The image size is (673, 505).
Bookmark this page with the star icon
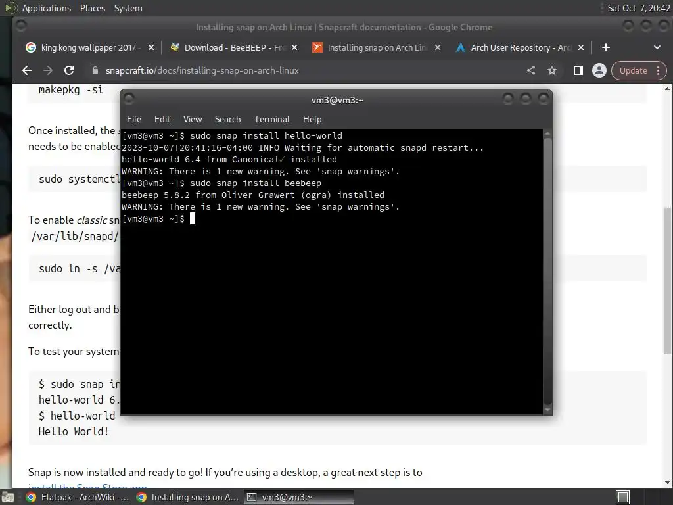(552, 70)
